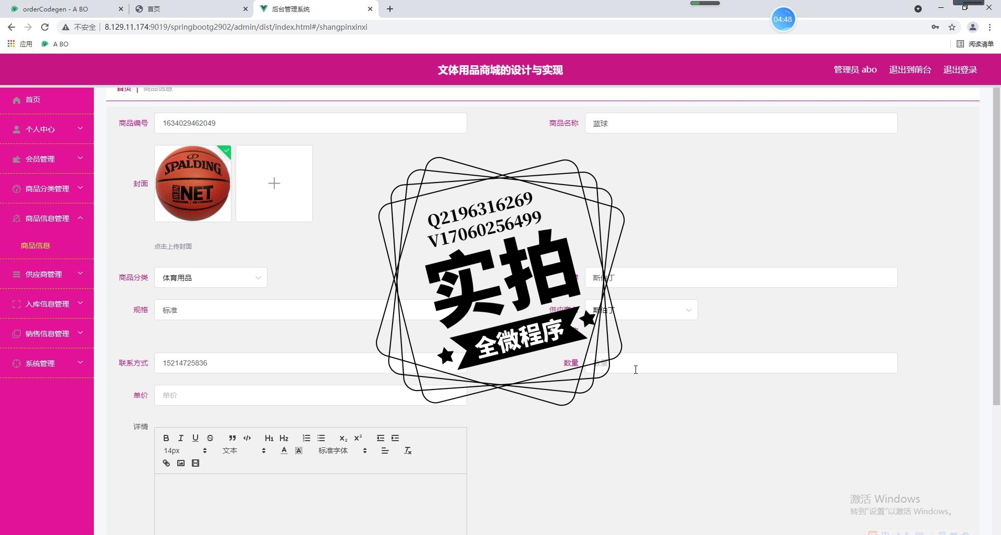Toggle underline formatting in editor

[195, 438]
